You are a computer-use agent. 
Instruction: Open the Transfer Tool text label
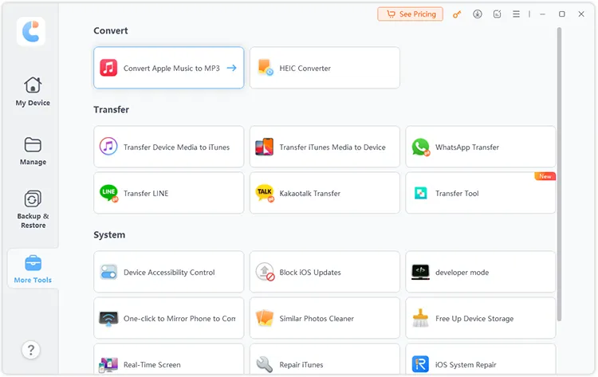[x=457, y=193]
